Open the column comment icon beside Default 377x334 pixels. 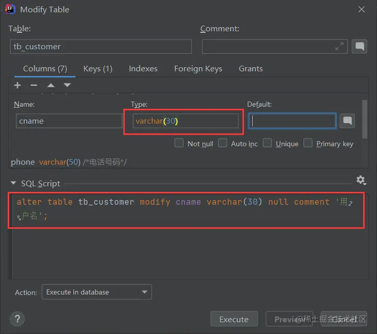(x=347, y=121)
